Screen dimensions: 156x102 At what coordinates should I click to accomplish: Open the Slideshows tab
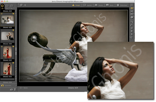122,5
